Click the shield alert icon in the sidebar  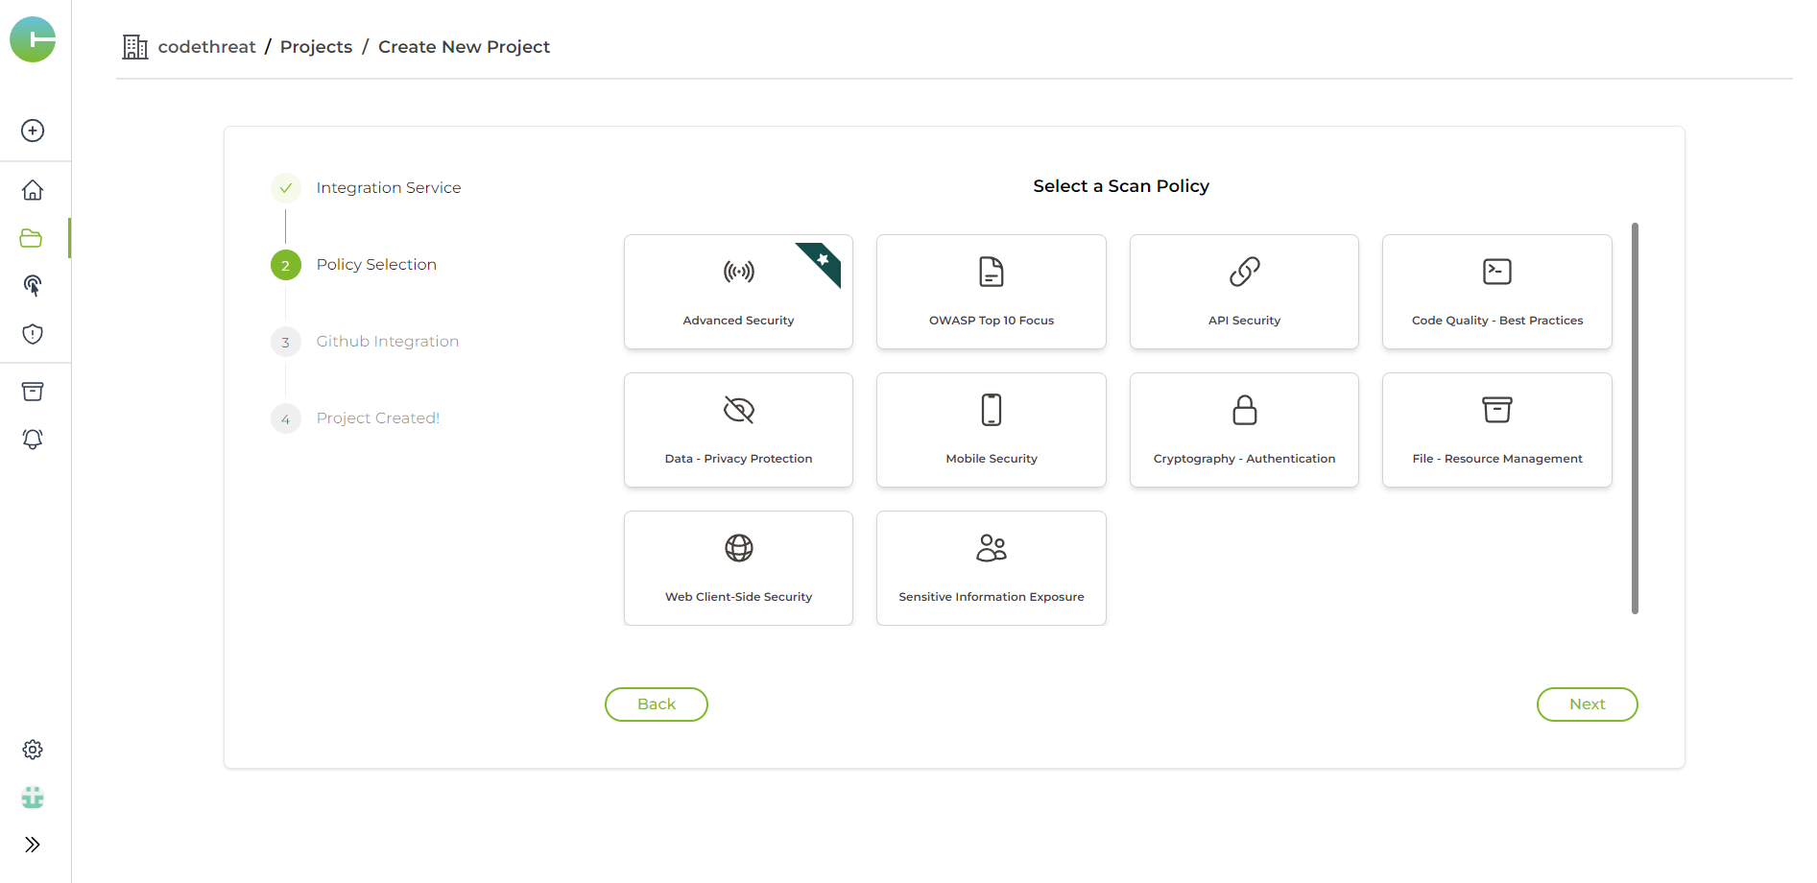point(33,334)
